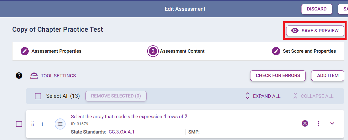Click the black question mark help icon

point(19,76)
